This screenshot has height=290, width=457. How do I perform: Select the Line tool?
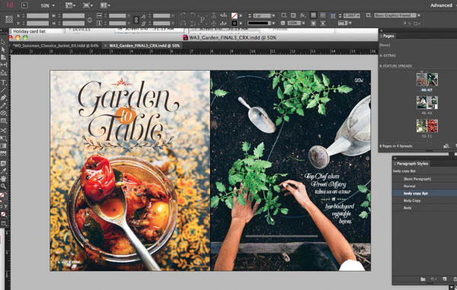(3, 91)
